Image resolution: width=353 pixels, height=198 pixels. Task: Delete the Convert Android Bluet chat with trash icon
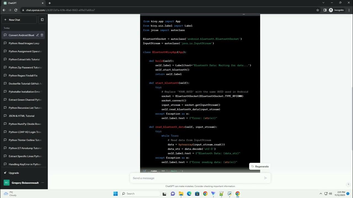(42, 35)
